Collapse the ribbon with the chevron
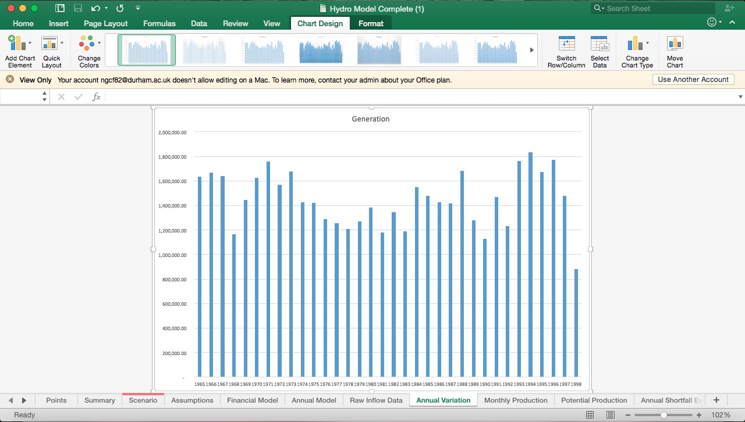Image resolution: width=745 pixels, height=422 pixels. pos(732,22)
